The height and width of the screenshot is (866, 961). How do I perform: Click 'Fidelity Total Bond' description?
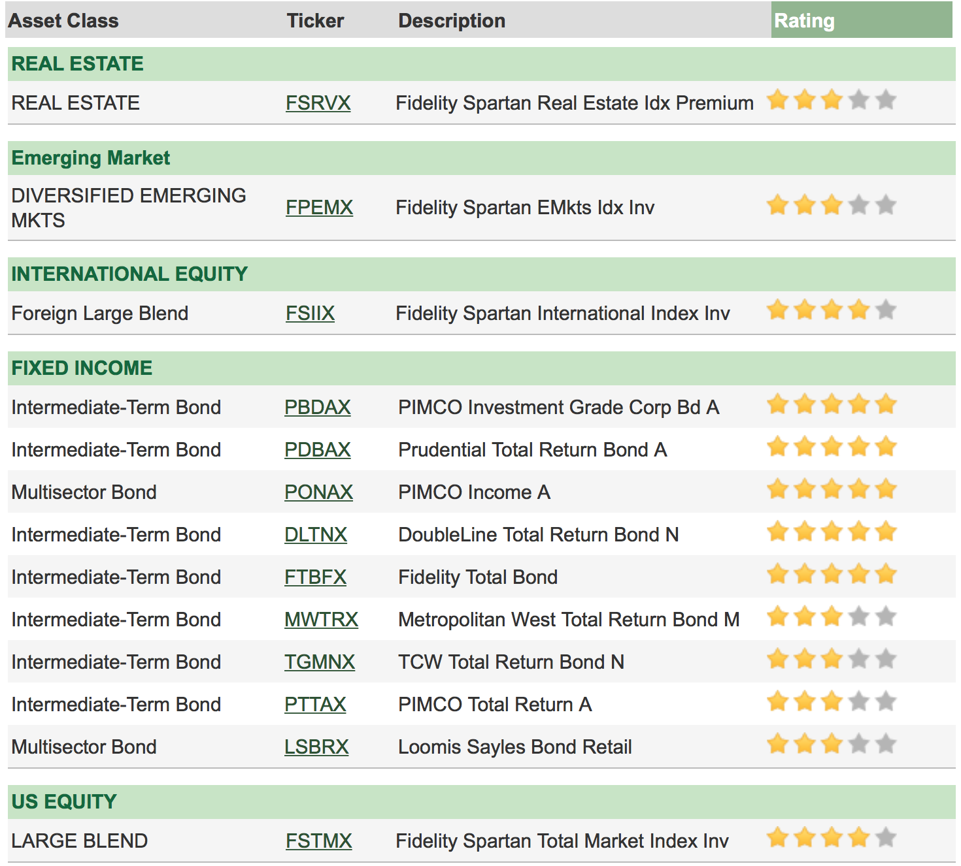pyautogui.click(x=478, y=577)
